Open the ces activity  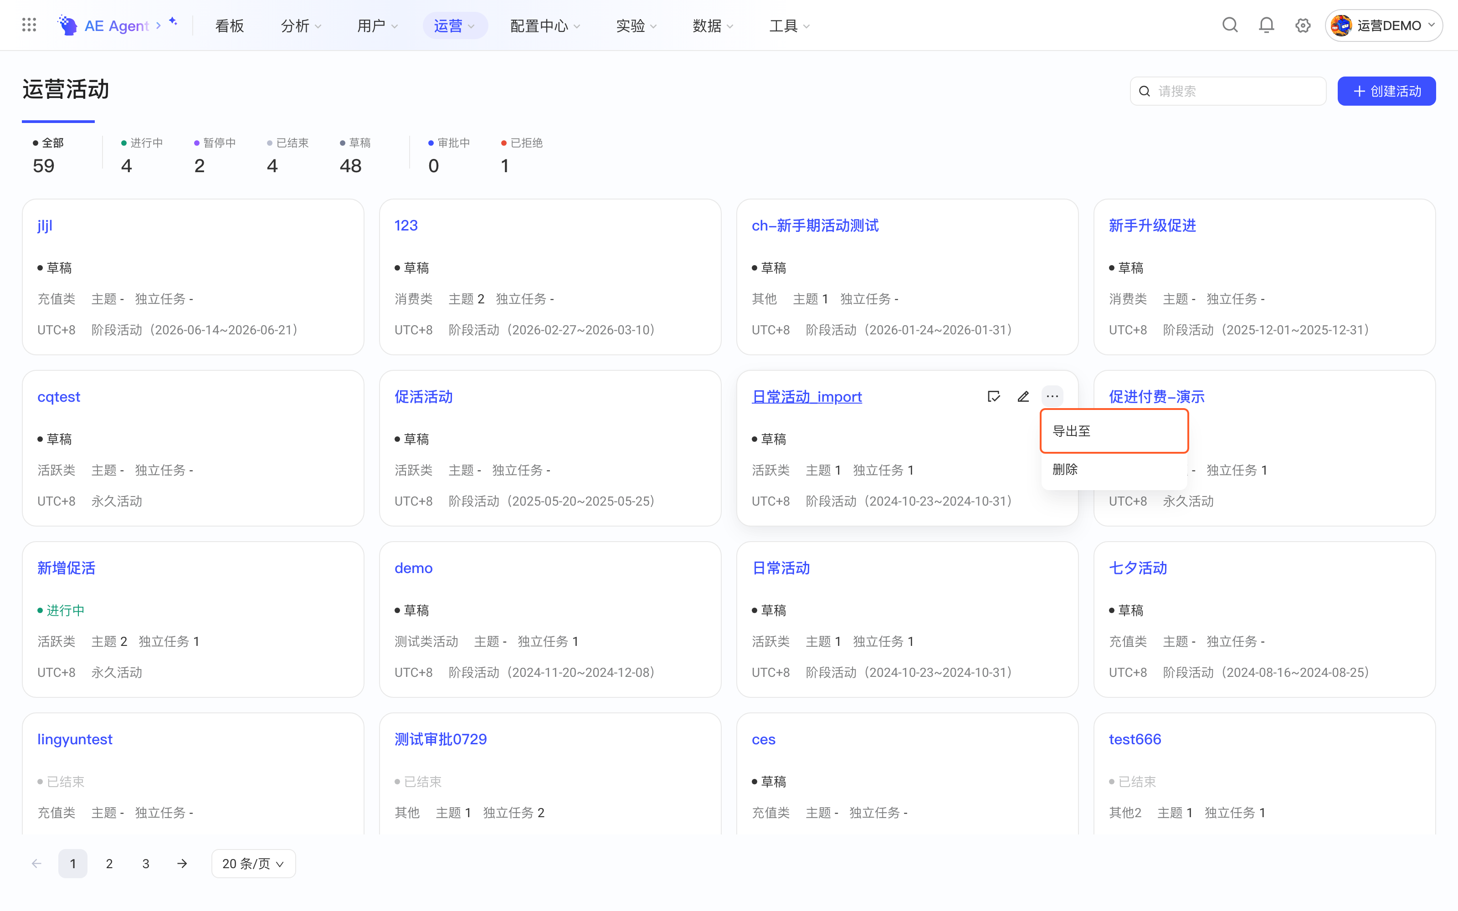click(763, 739)
